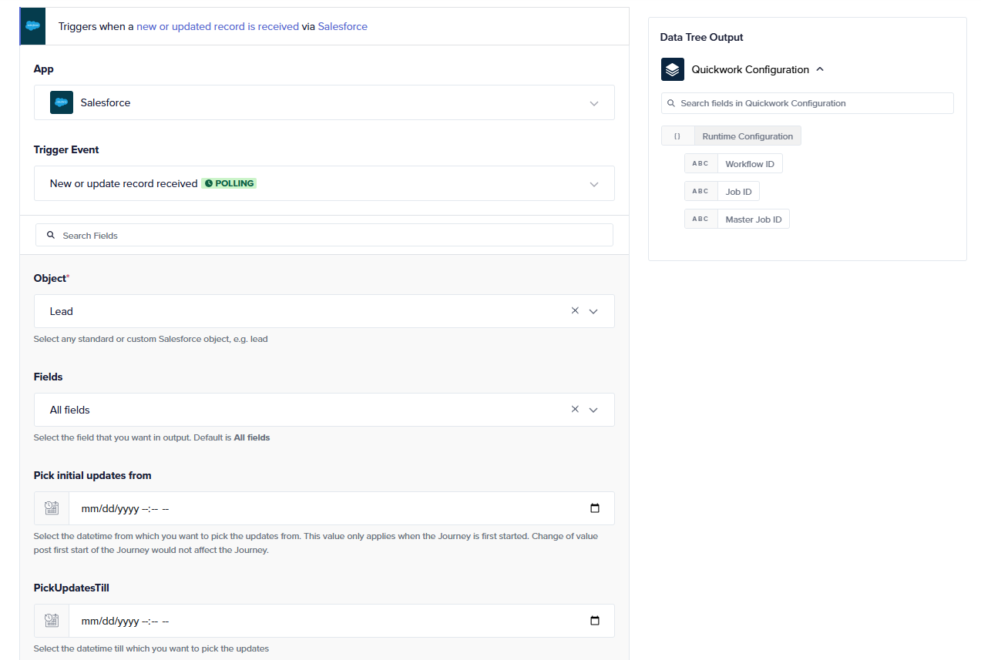Expand the Object dropdown chevron

593,311
